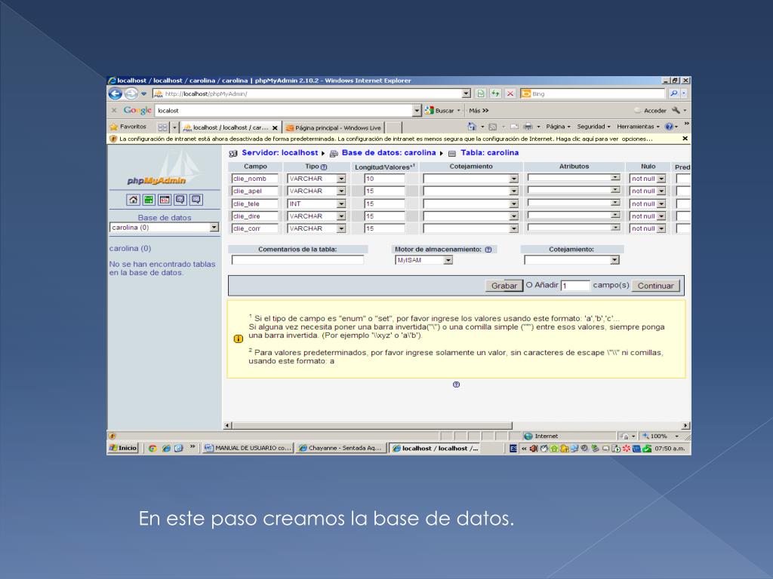
Task: Open the address bar history dropdown
Action: pos(466,93)
